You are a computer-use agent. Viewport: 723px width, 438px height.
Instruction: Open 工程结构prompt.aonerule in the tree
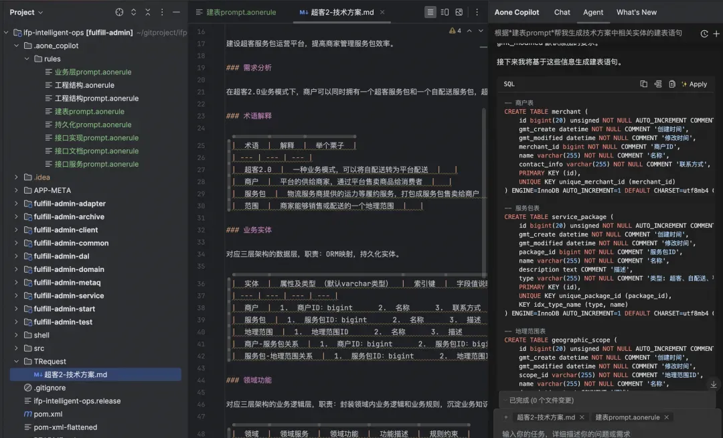point(96,98)
